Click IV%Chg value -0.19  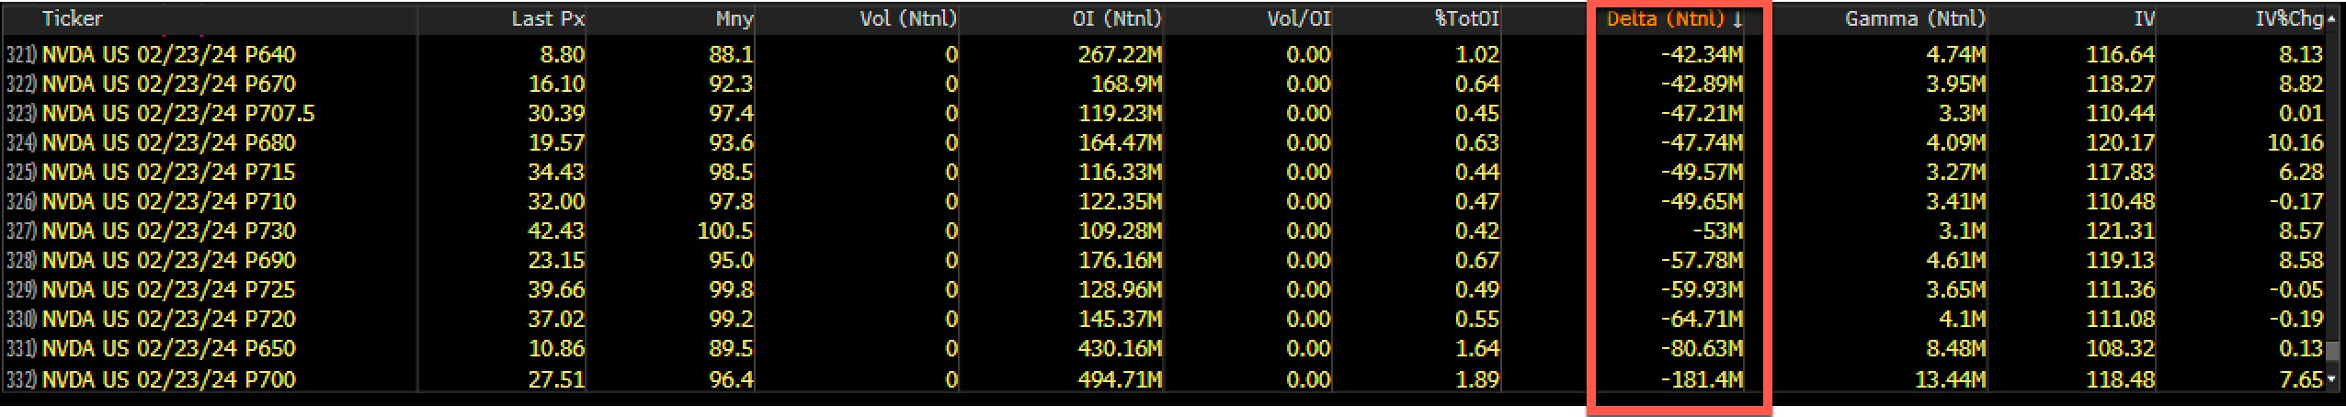click(2296, 319)
